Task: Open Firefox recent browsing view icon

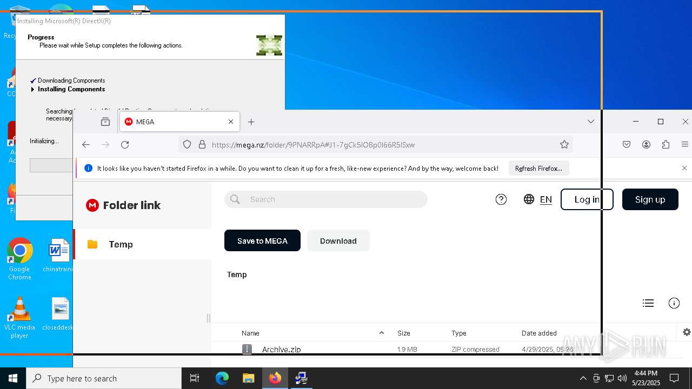Action: pyautogui.click(x=105, y=122)
